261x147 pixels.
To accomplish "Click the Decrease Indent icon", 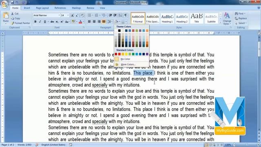I will coord(111,16).
